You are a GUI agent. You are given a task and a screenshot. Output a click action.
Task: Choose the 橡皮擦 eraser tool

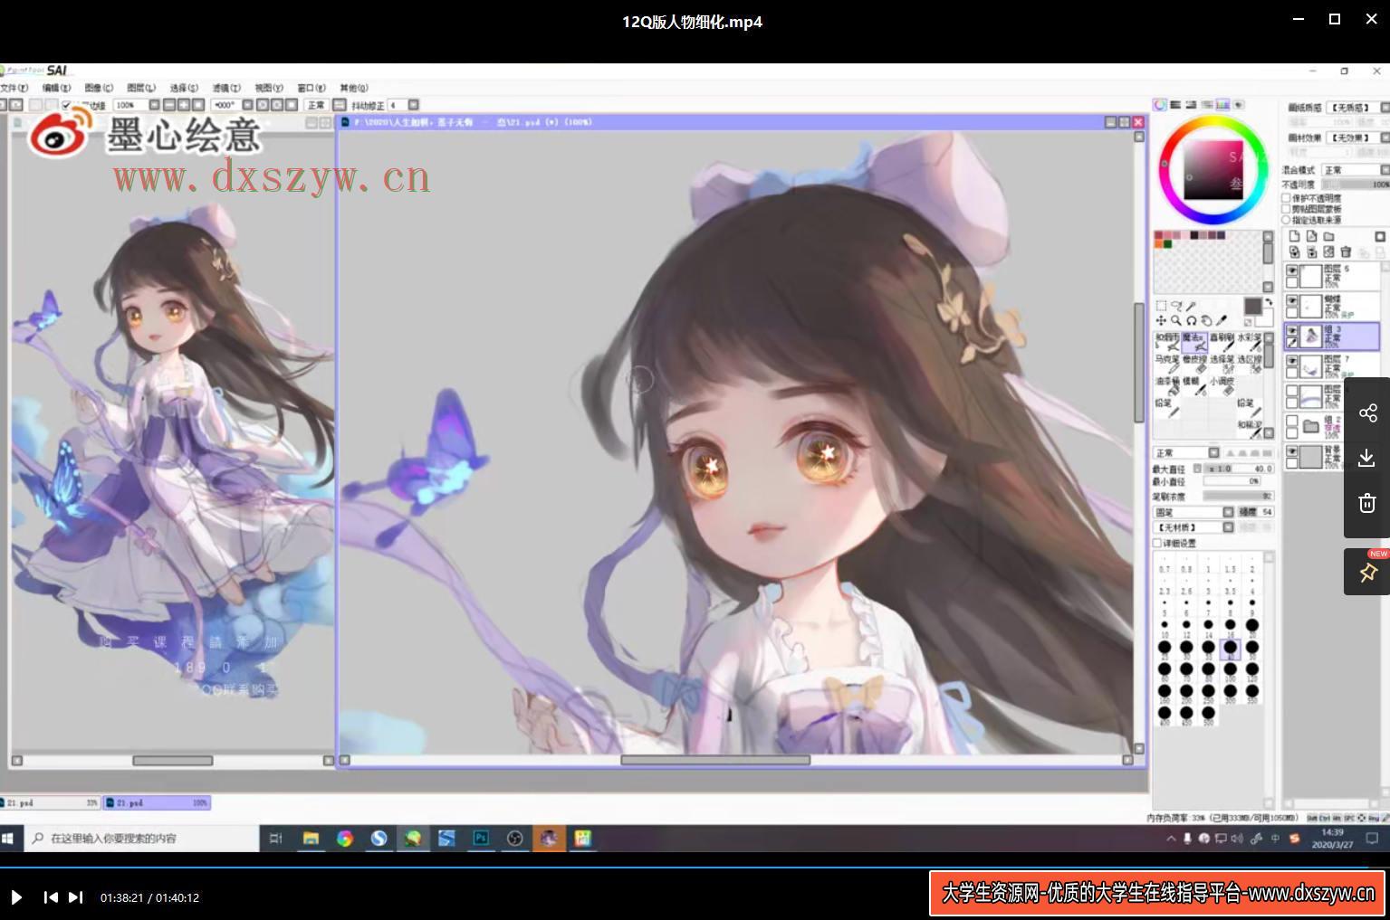(x=1194, y=365)
